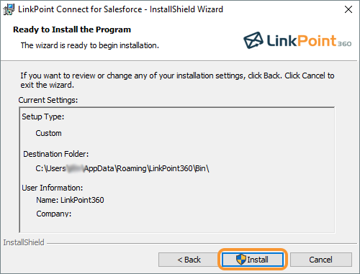Image resolution: width=360 pixels, height=274 pixels.
Task: Click the Install button
Action: [253, 260]
